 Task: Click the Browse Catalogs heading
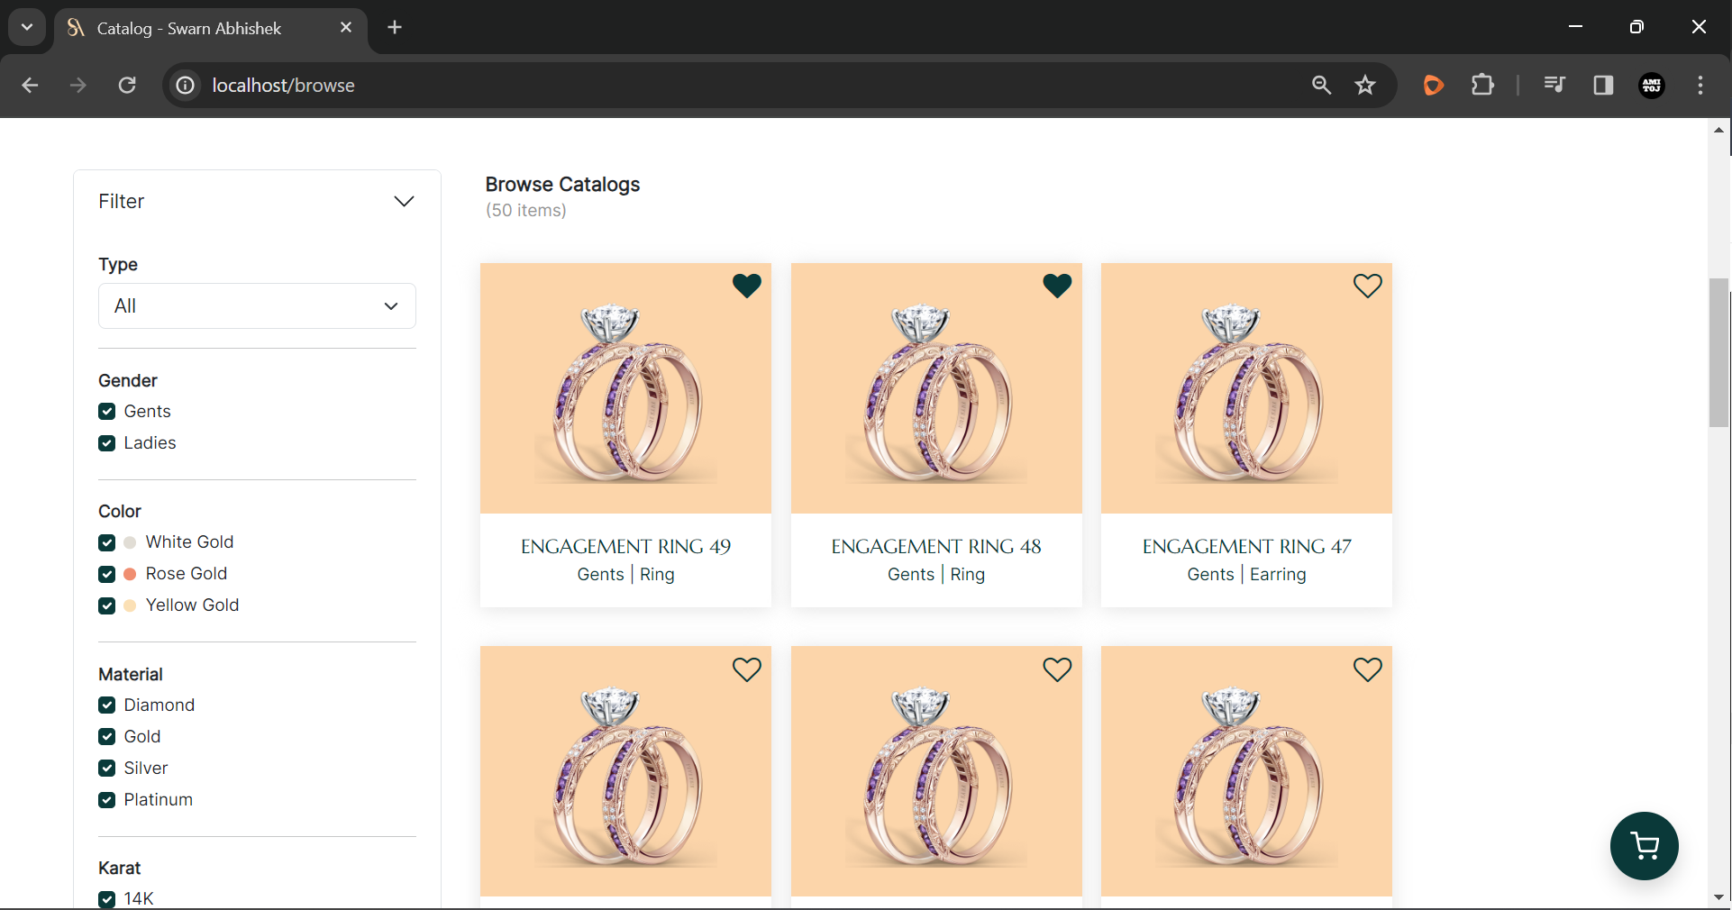562,185
